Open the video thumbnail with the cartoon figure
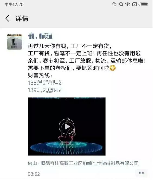153x183 pixels. 66,126
